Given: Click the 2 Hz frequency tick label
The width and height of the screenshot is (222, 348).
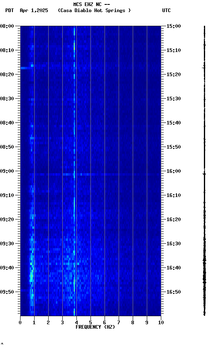Looking at the screenshot, I should 48,323.
